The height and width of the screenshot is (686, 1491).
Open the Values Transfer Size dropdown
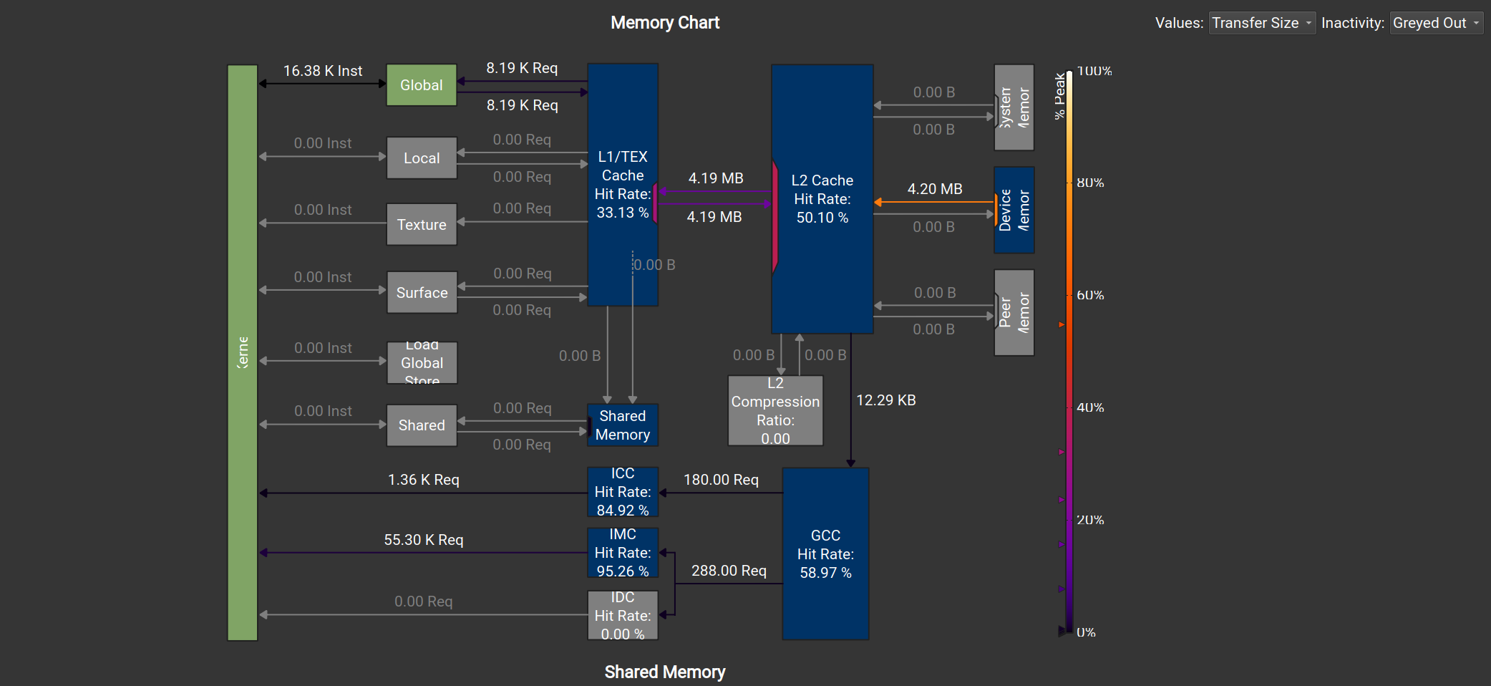(1261, 23)
